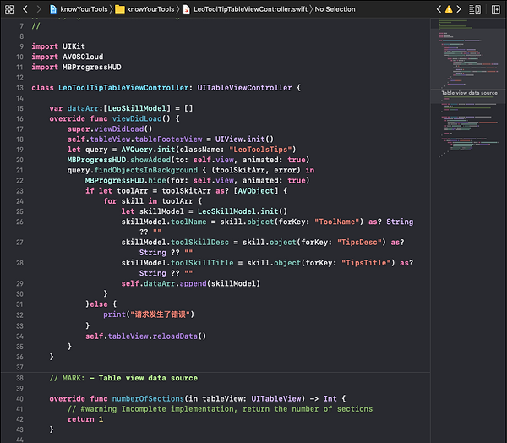This screenshot has height=443, width=507.
Task: Click the "ToolName" string literal
Action: tap(336, 221)
